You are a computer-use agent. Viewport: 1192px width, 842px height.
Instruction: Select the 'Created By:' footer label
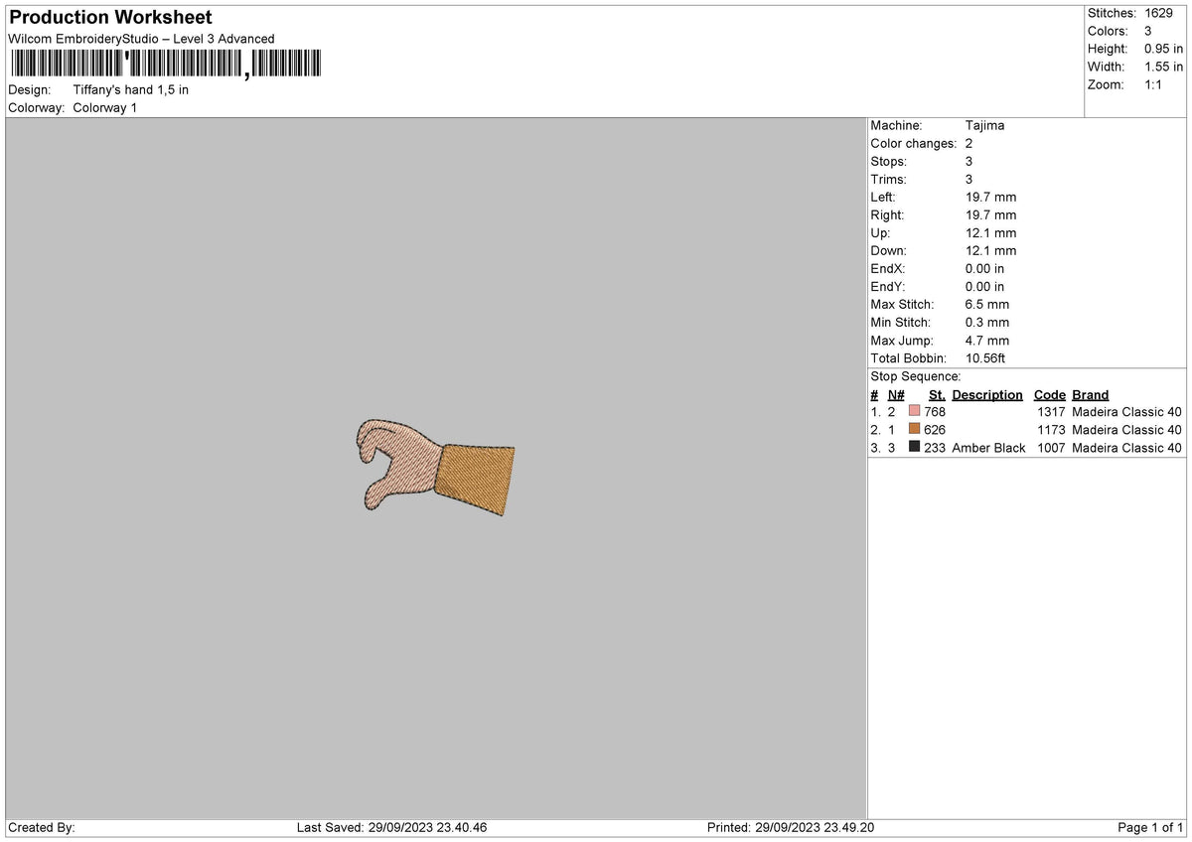[42, 827]
